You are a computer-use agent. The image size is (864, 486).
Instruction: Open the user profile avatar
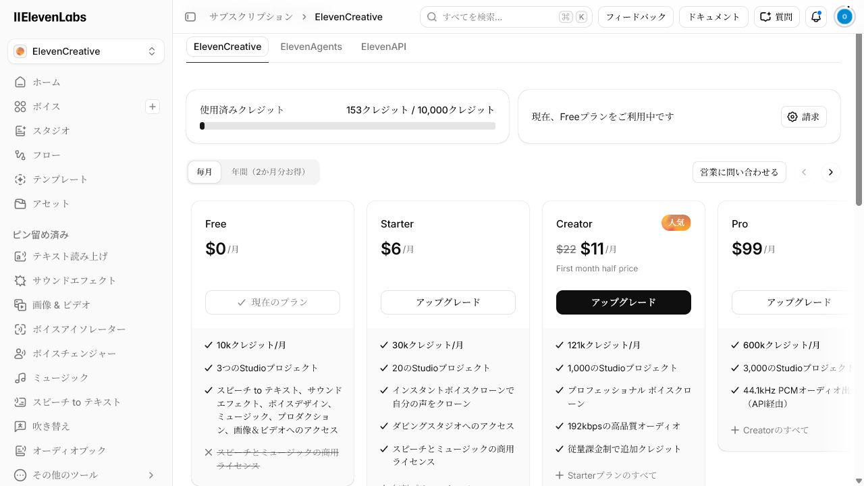coord(844,17)
